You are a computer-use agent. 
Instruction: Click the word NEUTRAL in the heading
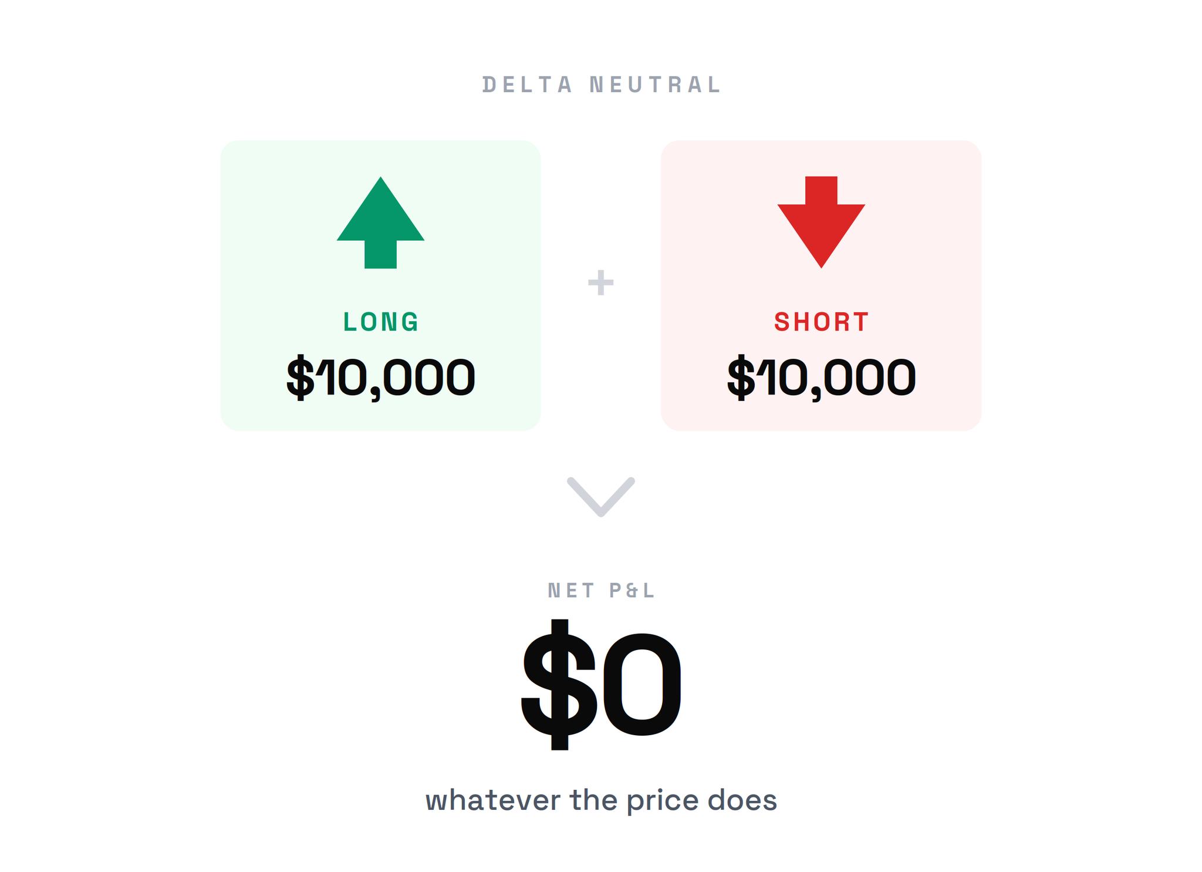pyautogui.click(x=655, y=85)
